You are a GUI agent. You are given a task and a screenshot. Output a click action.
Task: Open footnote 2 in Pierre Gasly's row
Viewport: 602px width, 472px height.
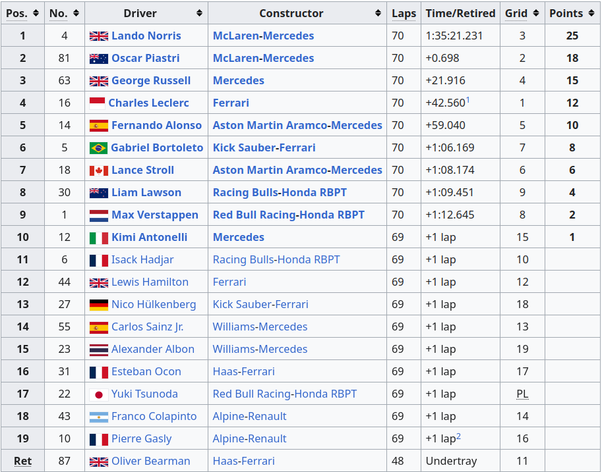(458, 436)
